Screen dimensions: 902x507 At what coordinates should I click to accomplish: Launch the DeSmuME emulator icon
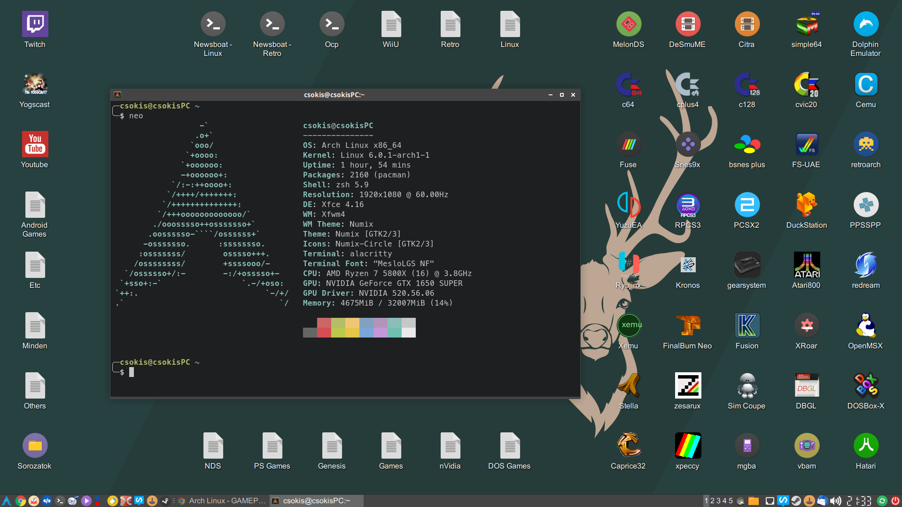point(688,24)
